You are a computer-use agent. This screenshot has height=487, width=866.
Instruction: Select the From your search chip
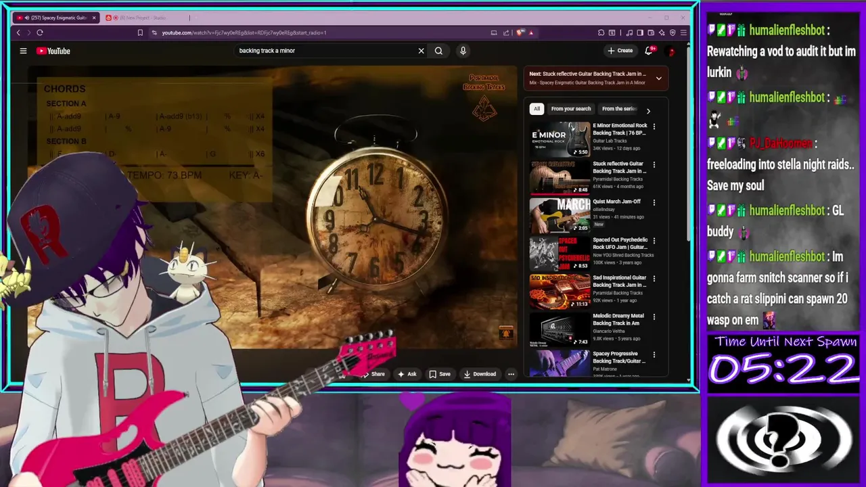coord(570,109)
